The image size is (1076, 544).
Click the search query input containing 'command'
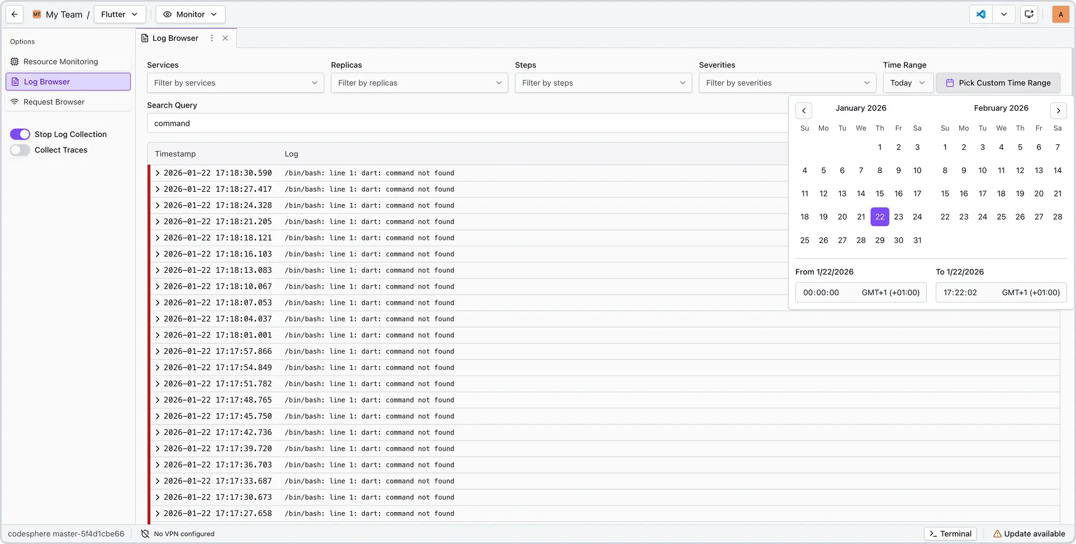point(391,123)
